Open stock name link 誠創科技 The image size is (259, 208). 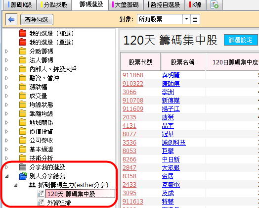tap(173, 143)
